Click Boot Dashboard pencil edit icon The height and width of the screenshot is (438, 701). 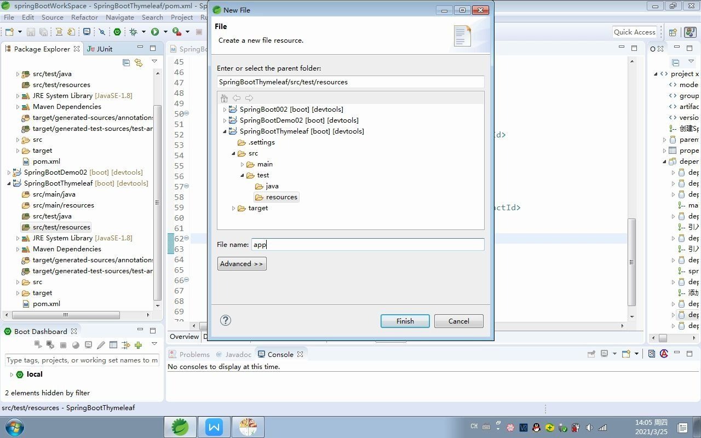101,345
